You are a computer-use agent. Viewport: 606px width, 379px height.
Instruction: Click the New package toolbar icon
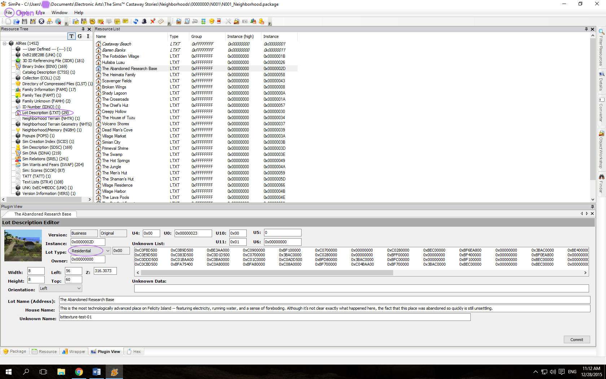tap(8, 21)
